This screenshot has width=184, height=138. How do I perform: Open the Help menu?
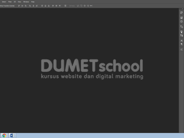pos(33,2)
